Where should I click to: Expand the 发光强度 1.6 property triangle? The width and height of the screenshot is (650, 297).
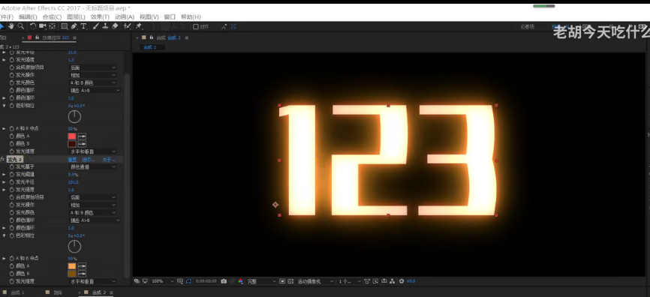[5, 189]
